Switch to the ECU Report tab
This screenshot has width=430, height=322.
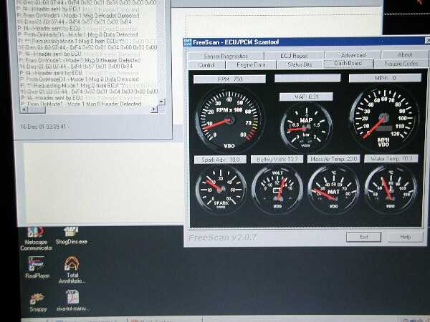(294, 56)
